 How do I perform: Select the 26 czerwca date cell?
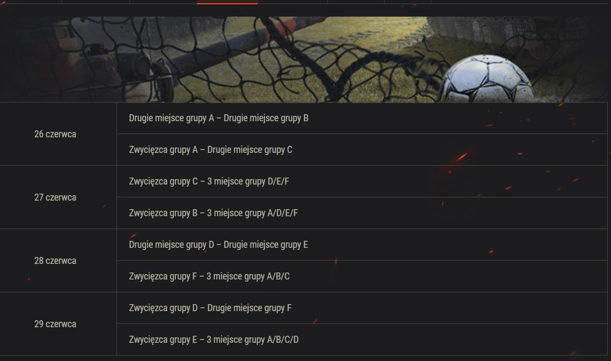click(x=58, y=134)
